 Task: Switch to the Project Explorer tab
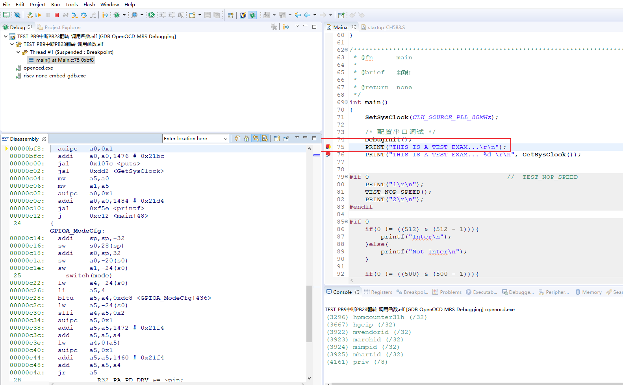click(59, 27)
